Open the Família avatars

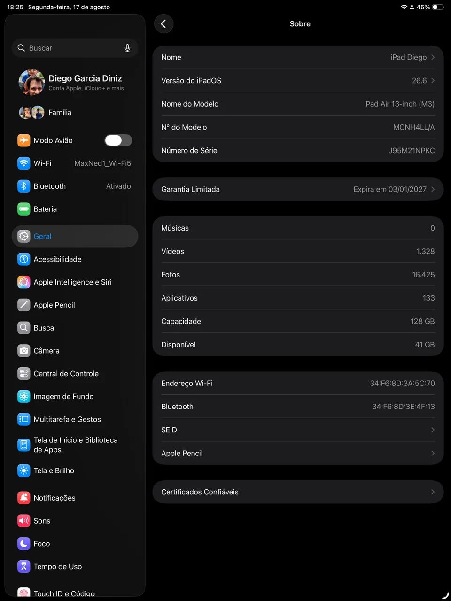(x=31, y=113)
